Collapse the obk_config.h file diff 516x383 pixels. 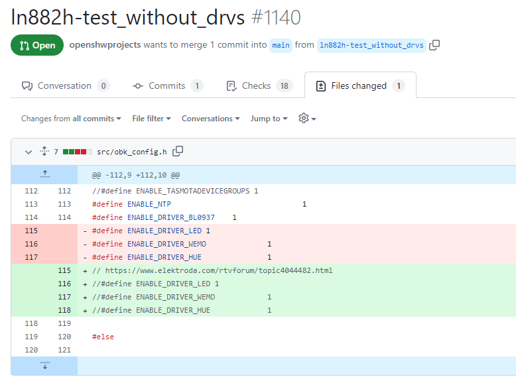28,152
